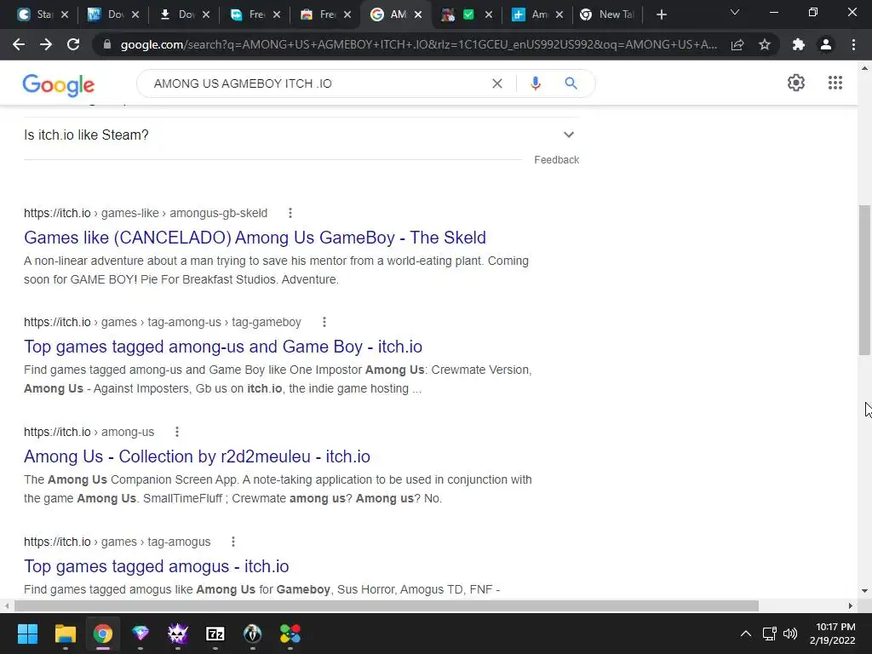The height and width of the screenshot is (654, 872).
Task: Open options for the amongus-gb-skeld result
Action: pos(290,213)
